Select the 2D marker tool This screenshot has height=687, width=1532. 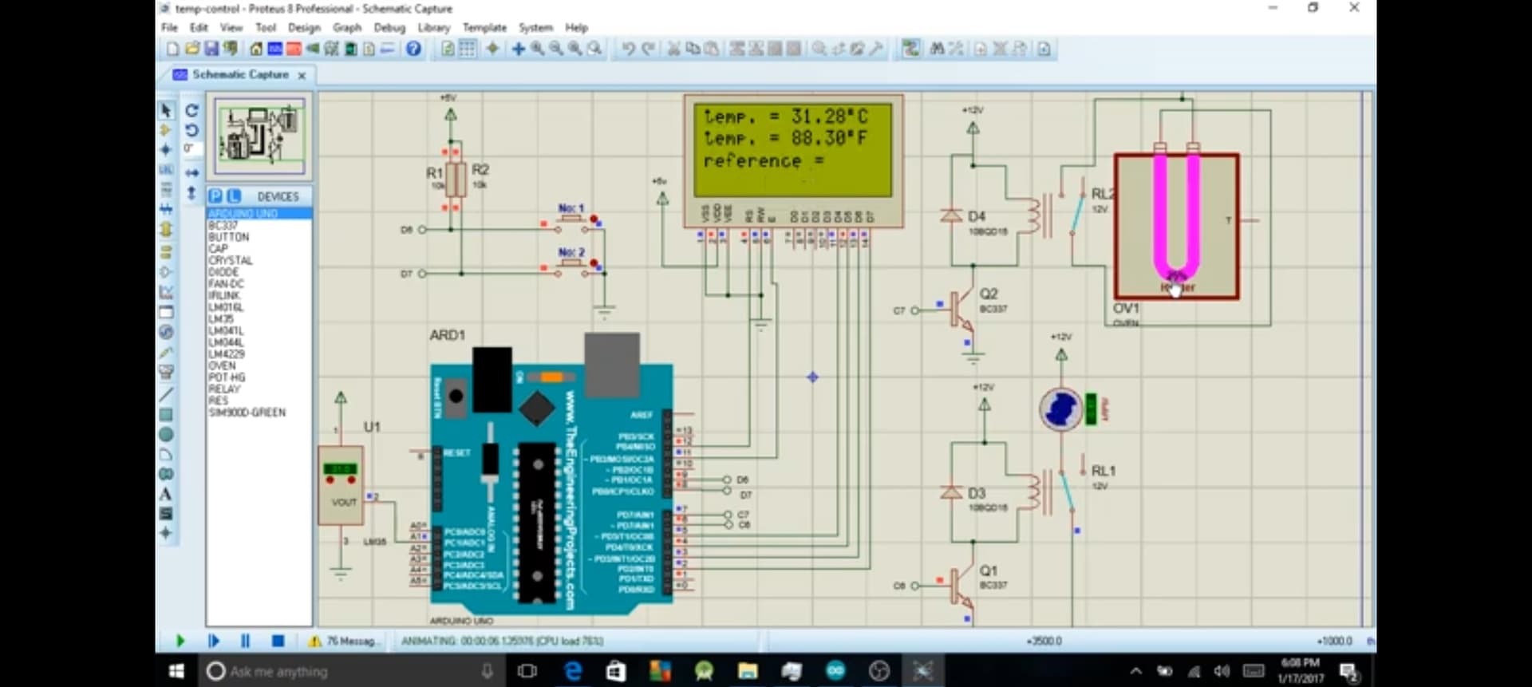pos(166,533)
